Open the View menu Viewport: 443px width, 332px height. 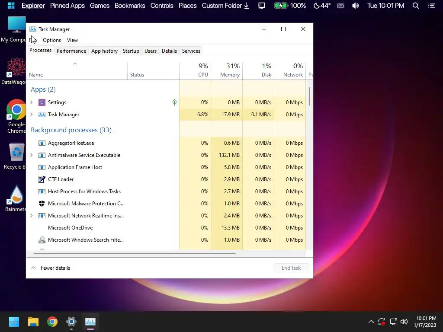point(72,40)
